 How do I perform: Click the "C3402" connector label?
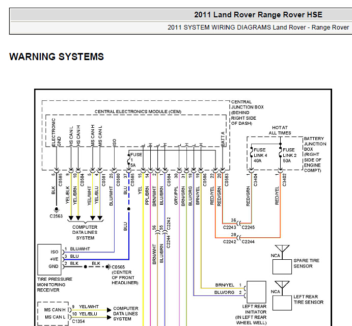coord(284,180)
